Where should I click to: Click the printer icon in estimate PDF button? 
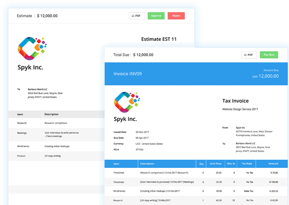coord(133,16)
